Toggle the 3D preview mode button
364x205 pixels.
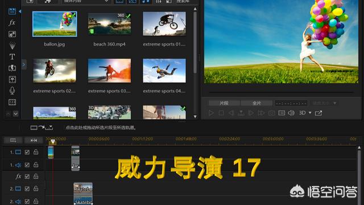click(x=302, y=113)
